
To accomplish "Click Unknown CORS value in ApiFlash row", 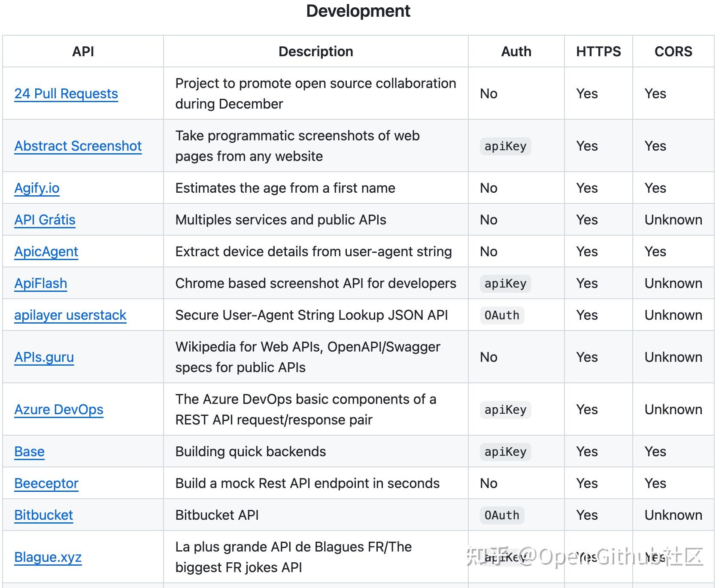I will pyautogui.click(x=673, y=283).
